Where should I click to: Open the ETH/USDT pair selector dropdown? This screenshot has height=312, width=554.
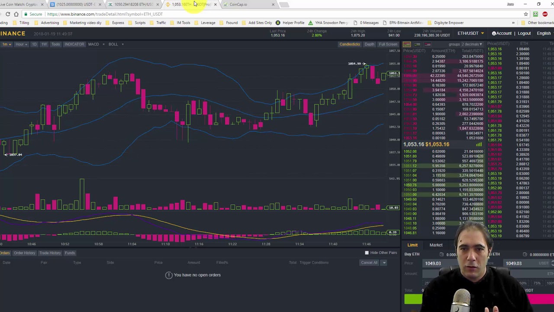(x=470, y=33)
